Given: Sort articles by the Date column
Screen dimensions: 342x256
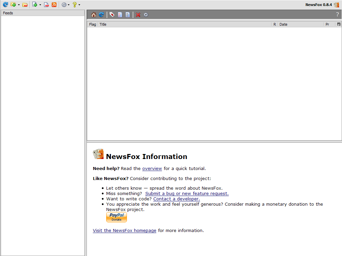Looking at the screenshot, I should tap(301, 24).
